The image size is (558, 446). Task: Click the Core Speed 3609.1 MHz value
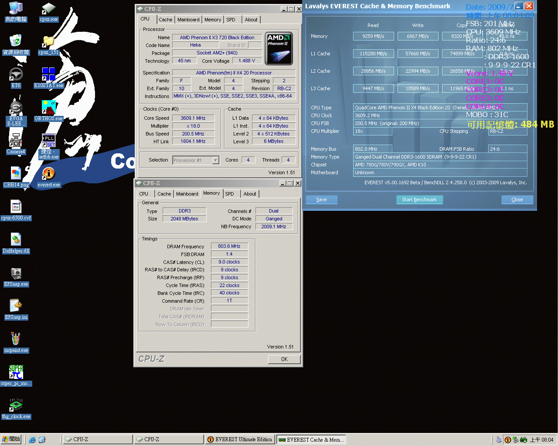(x=193, y=118)
